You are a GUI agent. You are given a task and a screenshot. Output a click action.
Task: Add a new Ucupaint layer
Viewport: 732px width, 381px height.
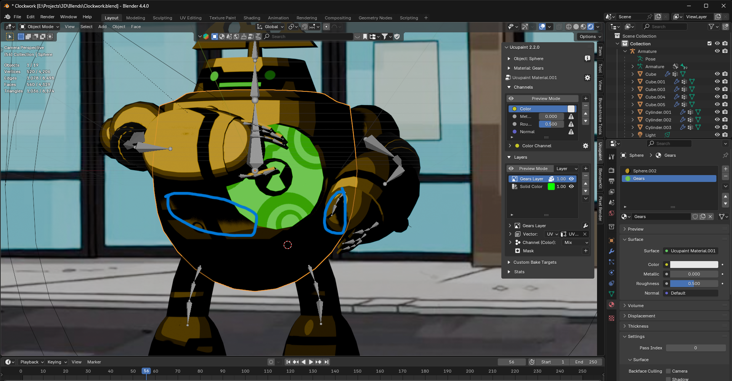(586, 169)
